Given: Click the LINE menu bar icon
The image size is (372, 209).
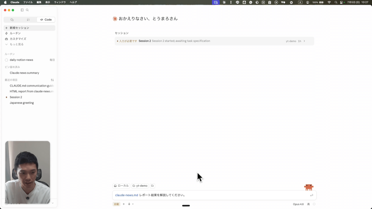Looking at the screenshot, I should (237, 2).
